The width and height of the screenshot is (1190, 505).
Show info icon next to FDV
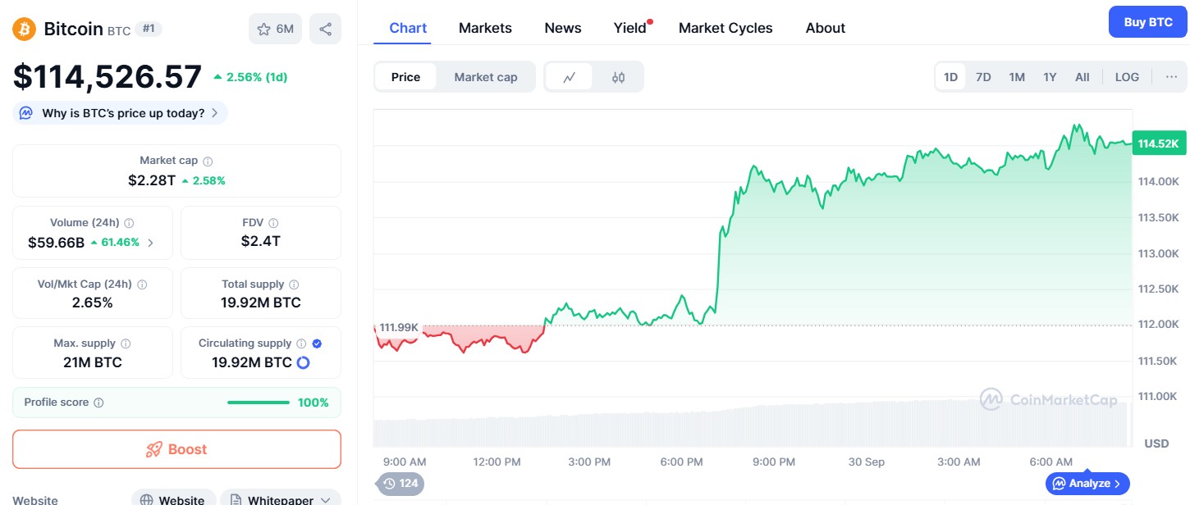coord(273,223)
